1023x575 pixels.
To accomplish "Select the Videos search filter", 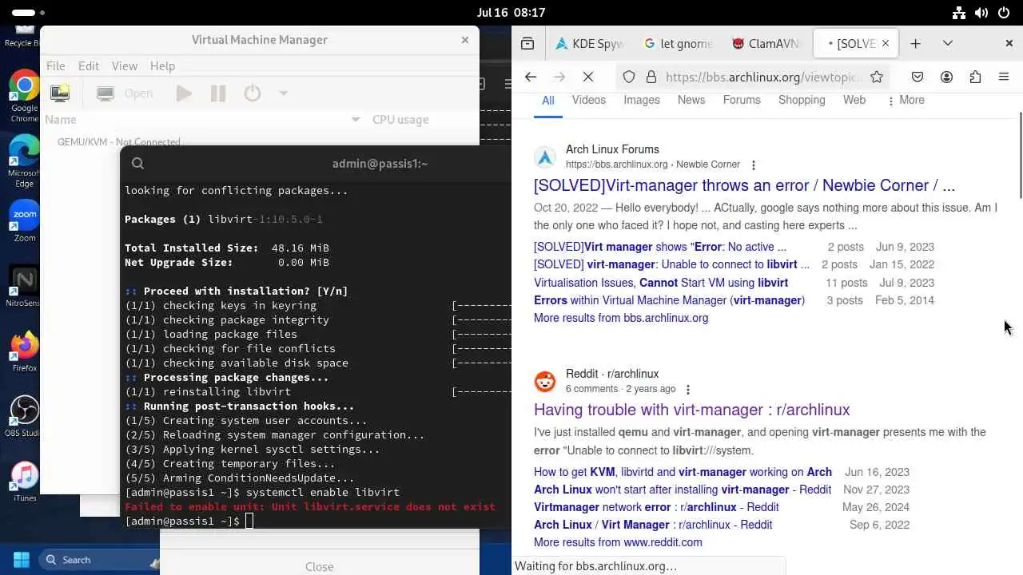I will [589, 100].
